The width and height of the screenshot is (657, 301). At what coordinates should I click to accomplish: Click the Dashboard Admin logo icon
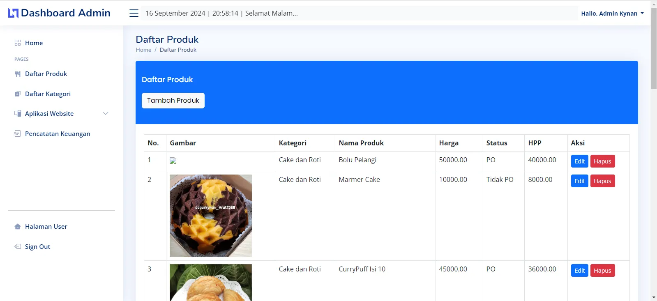13,13
